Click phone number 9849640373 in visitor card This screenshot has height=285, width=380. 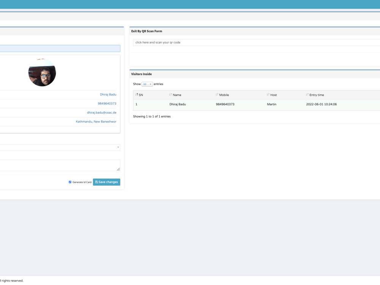pyautogui.click(x=107, y=103)
